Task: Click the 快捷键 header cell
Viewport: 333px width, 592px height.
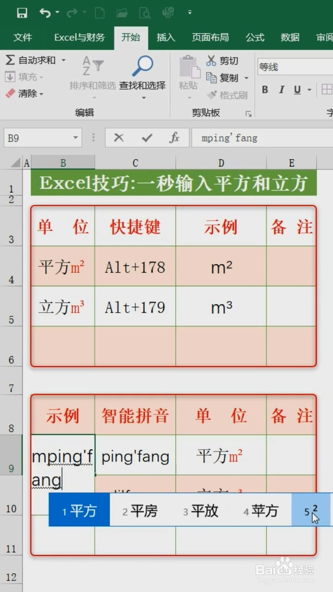Action: [135, 226]
